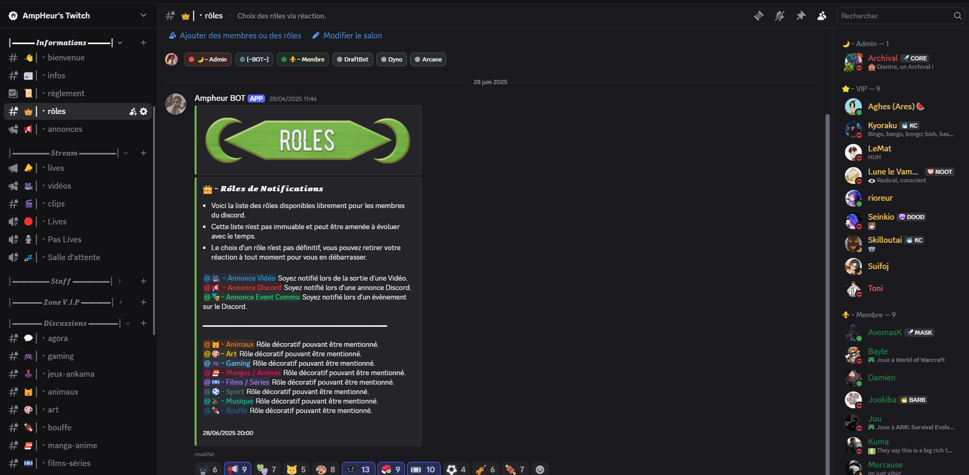Collapse the Discussions category chevron
969x475 pixels.
click(128, 323)
